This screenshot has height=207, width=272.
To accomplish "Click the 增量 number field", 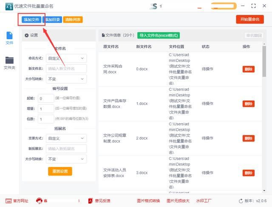I will pyautogui.click(x=46, y=109).
